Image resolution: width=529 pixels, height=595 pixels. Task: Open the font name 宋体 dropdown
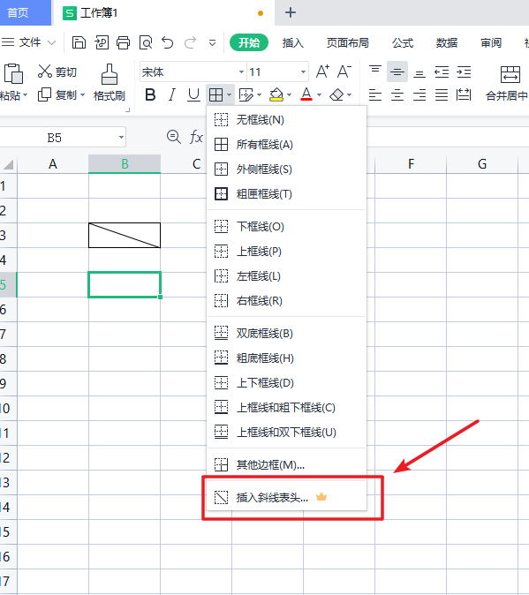coord(241,72)
